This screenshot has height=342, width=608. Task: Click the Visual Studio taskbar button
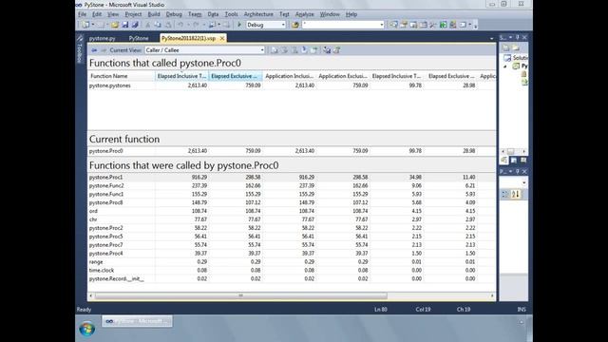137,321
